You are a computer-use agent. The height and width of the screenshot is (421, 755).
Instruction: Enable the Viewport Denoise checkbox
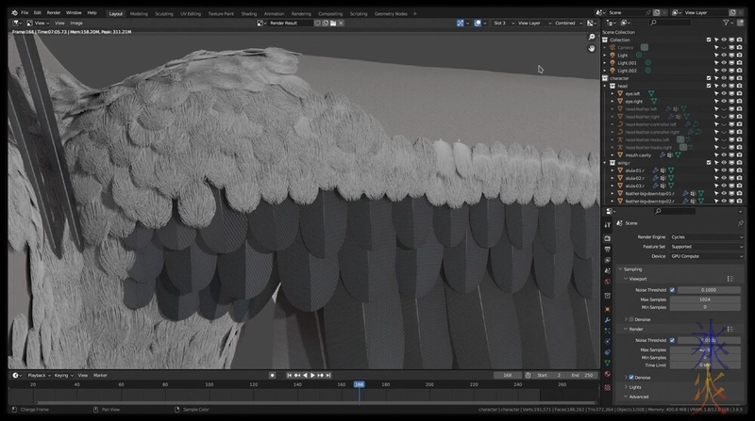pos(630,319)
